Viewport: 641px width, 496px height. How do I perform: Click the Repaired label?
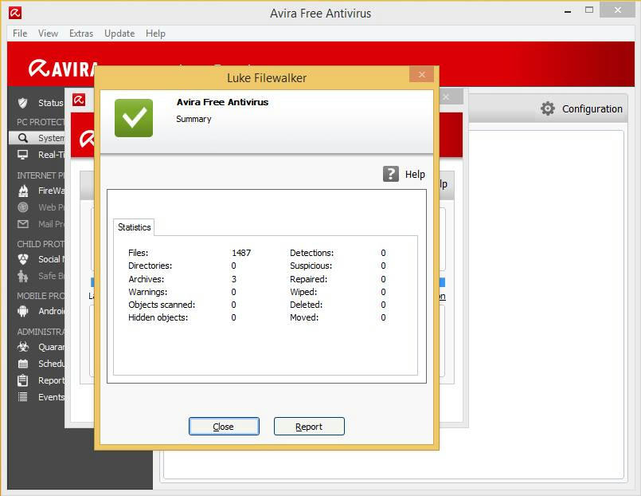click(309, 279)
